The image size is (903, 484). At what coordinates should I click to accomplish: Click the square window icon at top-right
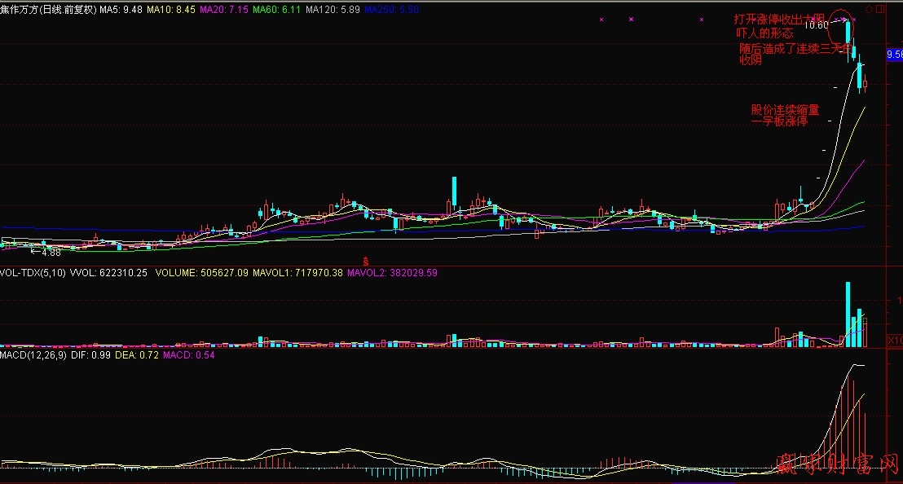click(x=881, y=9)
